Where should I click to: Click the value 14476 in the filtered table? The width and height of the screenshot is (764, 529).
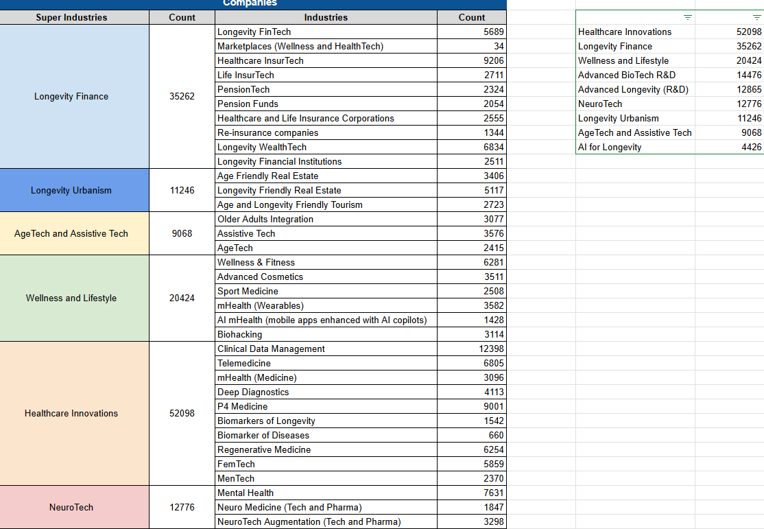[730, 75]
